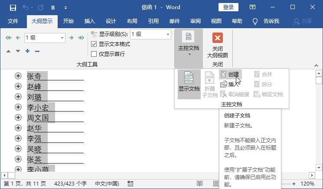
Task: Expand the 李强 outline item
Action: click(18, 138)
